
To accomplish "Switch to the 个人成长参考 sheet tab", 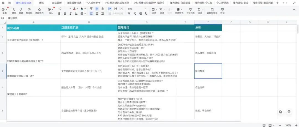I will tap(93, 3).
